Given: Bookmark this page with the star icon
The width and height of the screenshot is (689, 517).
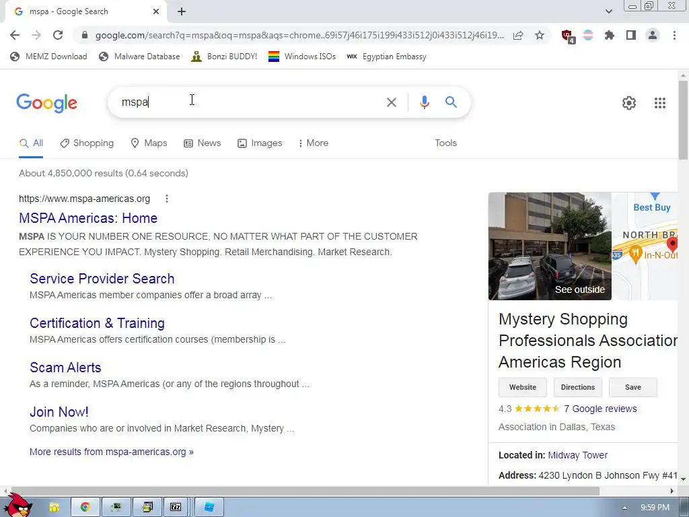Looking at the screenshot, I should pyautogui.click(x=540, y=35).
